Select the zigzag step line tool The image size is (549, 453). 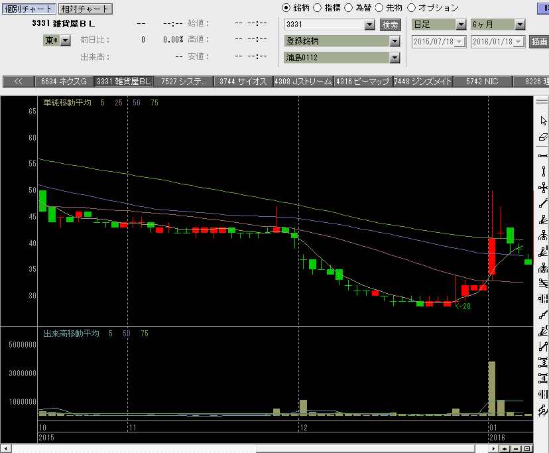point(543,315)
